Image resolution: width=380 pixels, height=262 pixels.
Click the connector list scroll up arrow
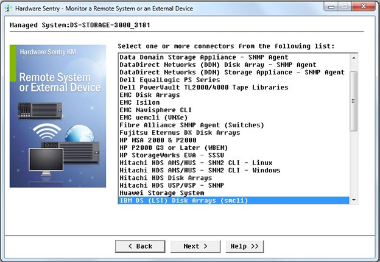pyautogui.click(x=354, y=58)
